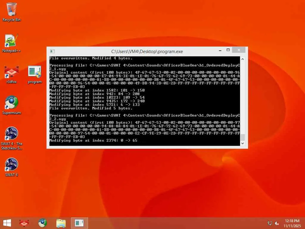The image size is (305, 229).
Task: Open clock showing 12:18 PM
Action: point(292,223)
